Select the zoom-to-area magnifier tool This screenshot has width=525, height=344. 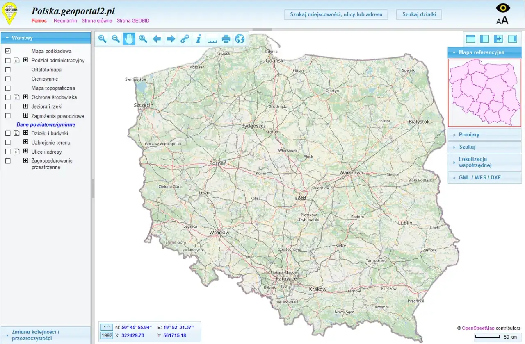[143, 39]
